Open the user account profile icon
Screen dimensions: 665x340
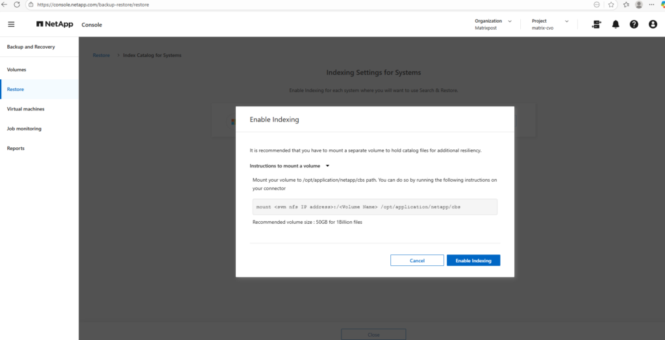tap(653, 25)
